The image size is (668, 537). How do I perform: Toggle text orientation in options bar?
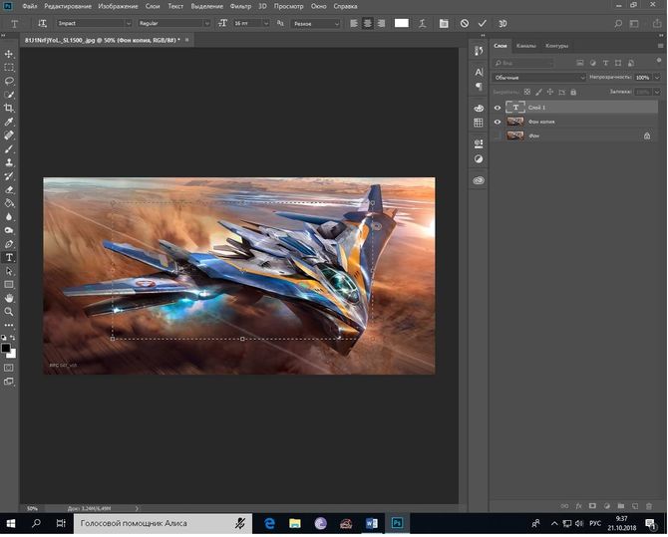click(x=42, y=24)
